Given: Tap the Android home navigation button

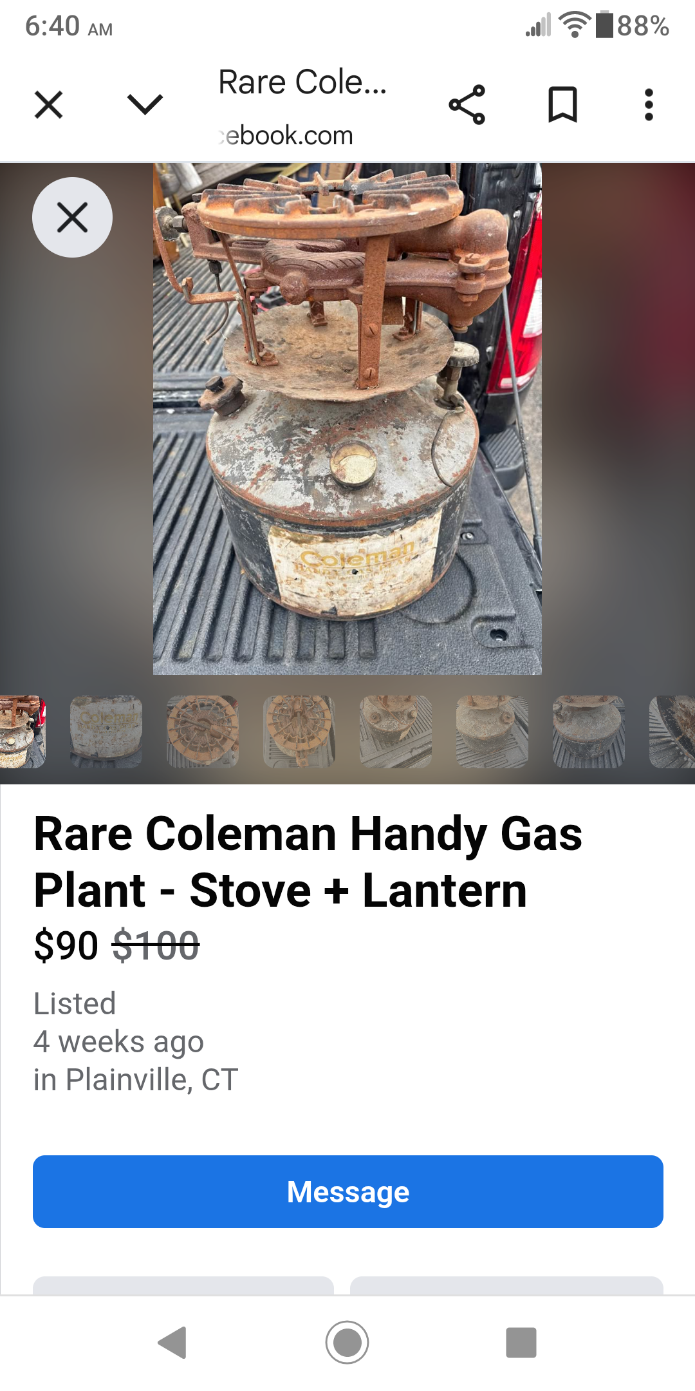Looking at the screenshot, I should click(x=347, y=1343).
